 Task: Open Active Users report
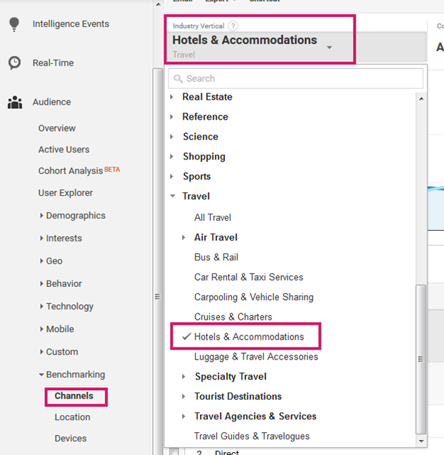point(64,150)
